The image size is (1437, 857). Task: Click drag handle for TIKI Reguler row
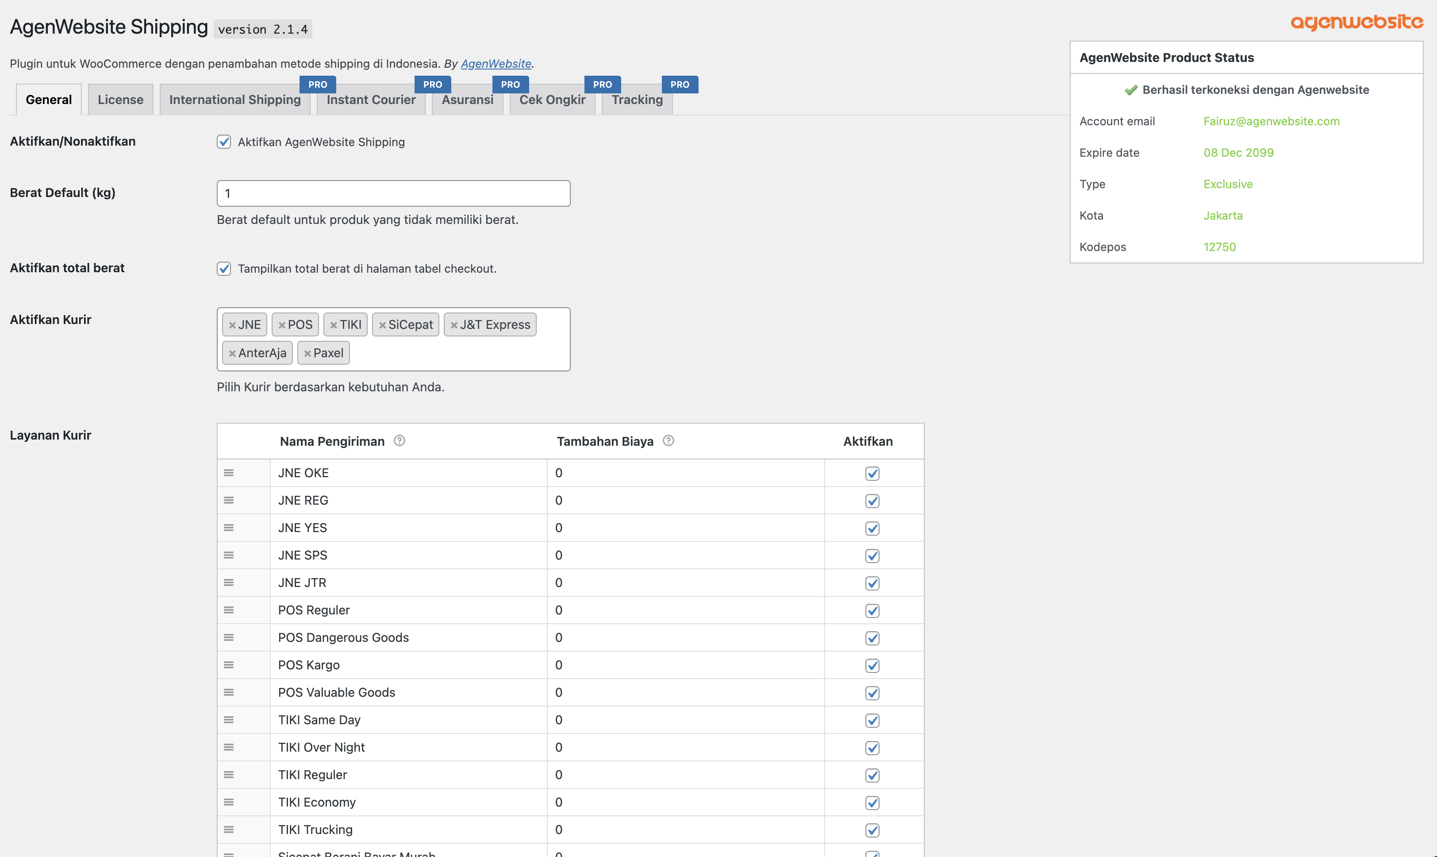coord(229,774)
